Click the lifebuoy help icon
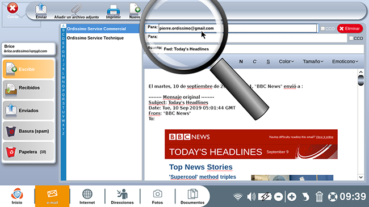The image size is (369, 207). point(333,197)
